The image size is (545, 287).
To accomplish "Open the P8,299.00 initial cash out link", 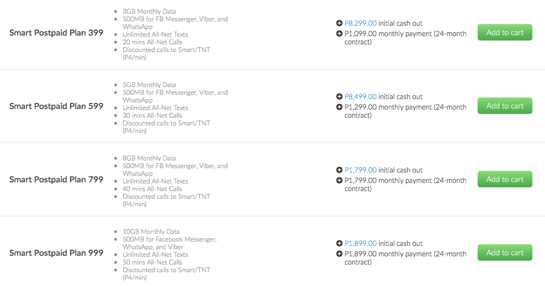I will (360, 24).
